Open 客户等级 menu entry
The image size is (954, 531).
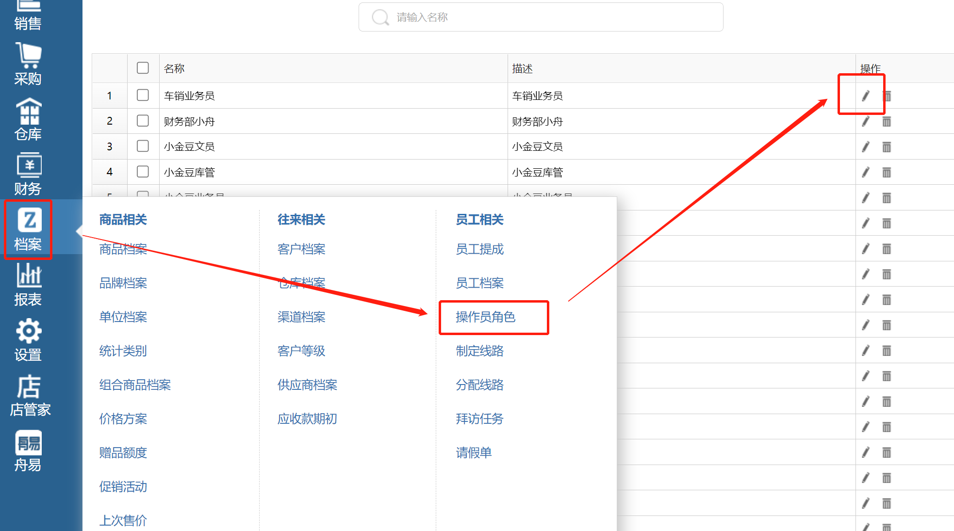(x=301, y=351)
